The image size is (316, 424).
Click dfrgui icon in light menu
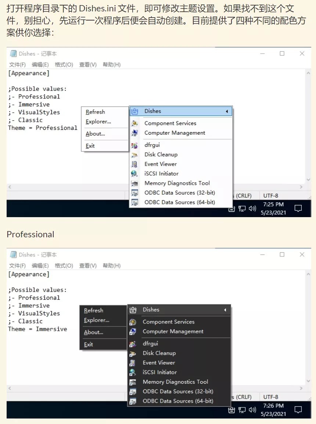coord(134,146)
